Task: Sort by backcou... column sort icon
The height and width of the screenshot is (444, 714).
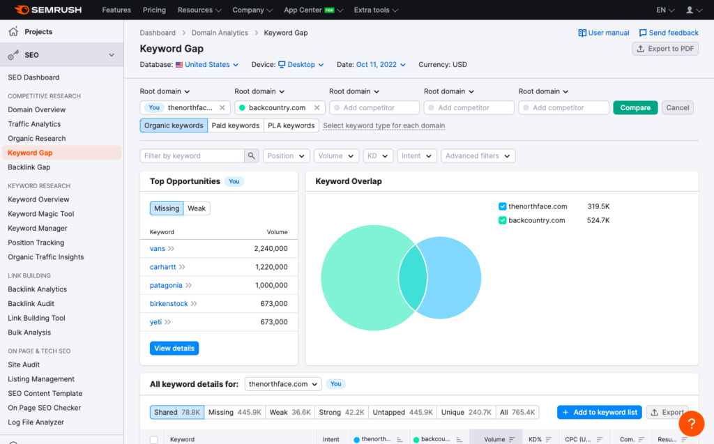Action: 459,439
